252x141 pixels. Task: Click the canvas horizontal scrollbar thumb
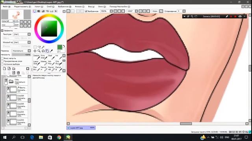click(x=186, y=124)
